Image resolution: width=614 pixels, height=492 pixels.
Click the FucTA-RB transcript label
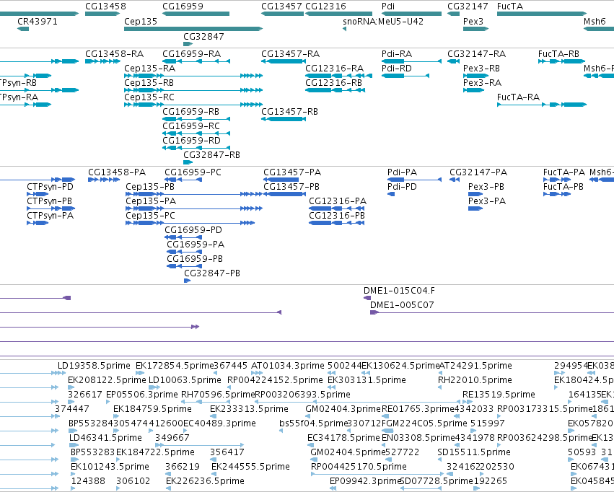tap(558, 53)
